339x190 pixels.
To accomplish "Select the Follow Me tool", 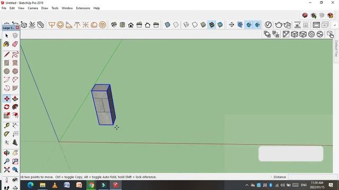I will tap(15, 107).
